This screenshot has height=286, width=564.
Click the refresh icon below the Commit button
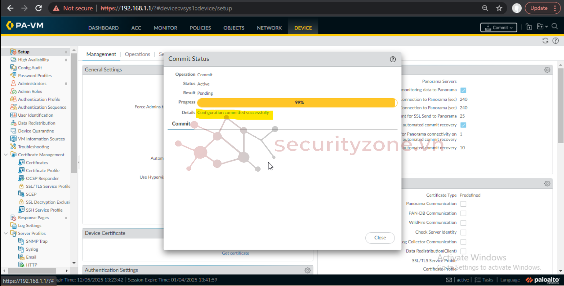(545, 41)
